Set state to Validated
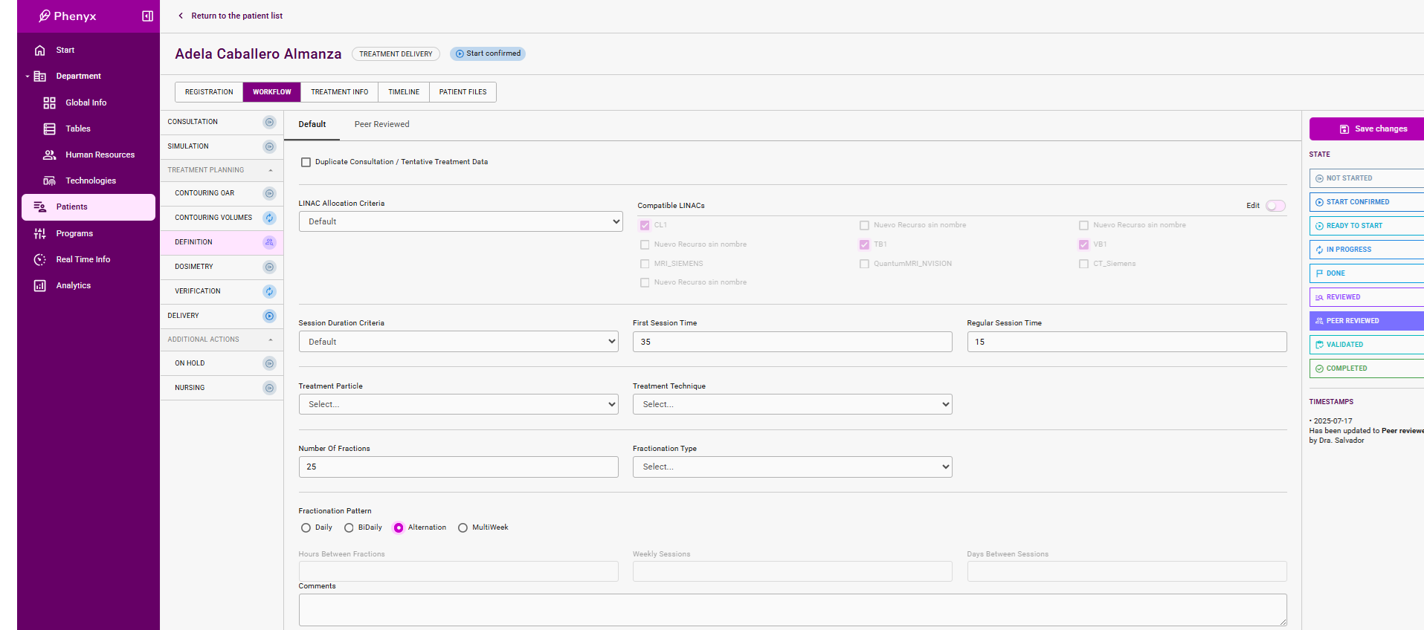Viewport: 1424px width, 630px height. pyautogui.click(x=1365, y=345)
